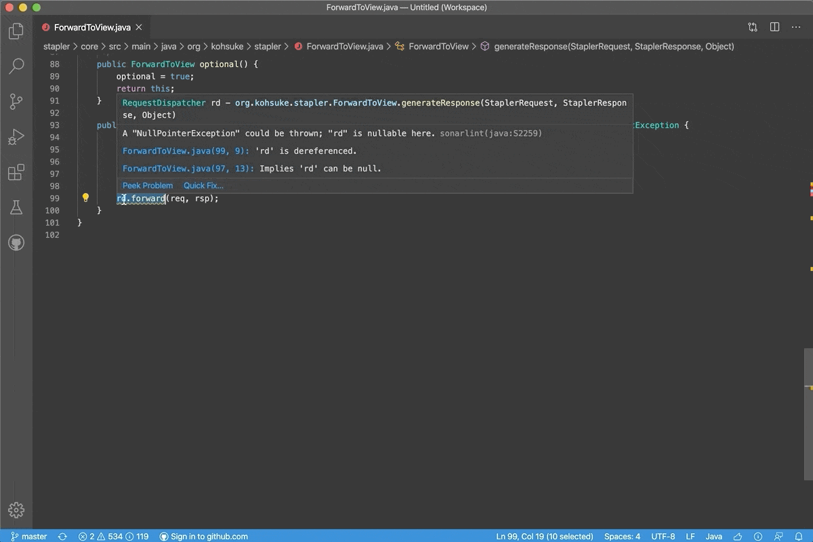
Task: Click the Peek Problem link
Action: pos(148,186)
